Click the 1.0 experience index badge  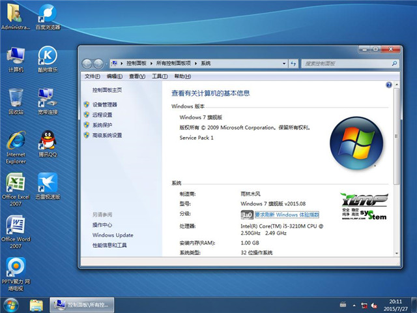click(247, 215)
